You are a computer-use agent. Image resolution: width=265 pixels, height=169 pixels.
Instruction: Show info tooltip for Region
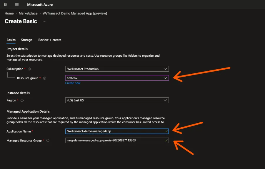[x=22, y=100]
